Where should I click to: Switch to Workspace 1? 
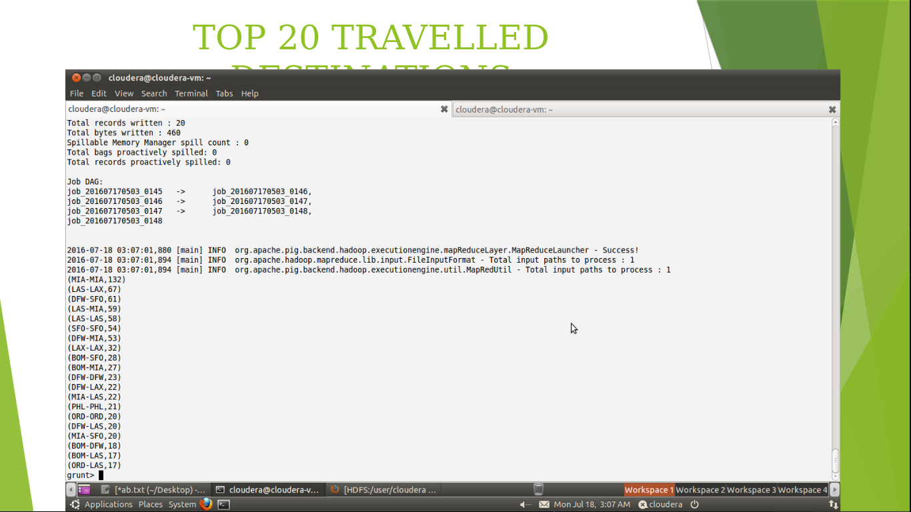(x=649, y=490)
